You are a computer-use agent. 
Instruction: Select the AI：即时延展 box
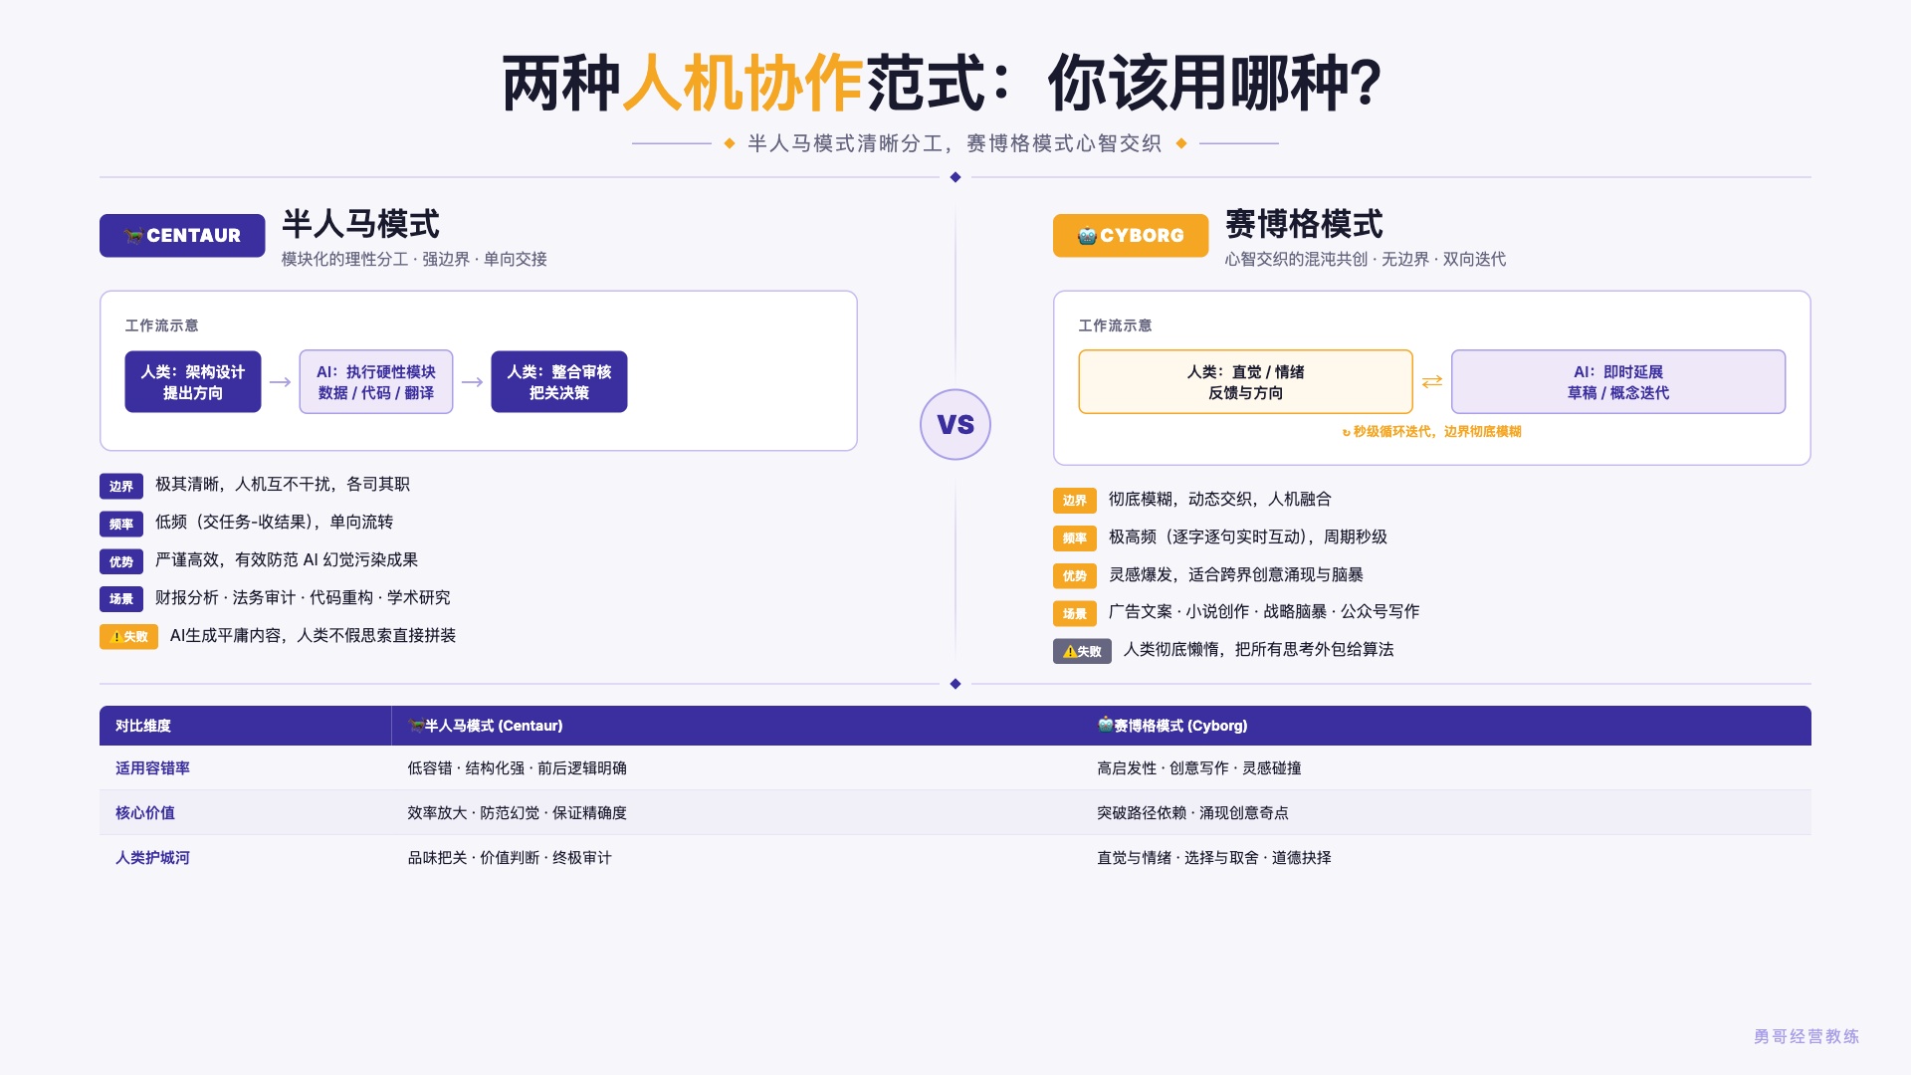[1618, 382]
